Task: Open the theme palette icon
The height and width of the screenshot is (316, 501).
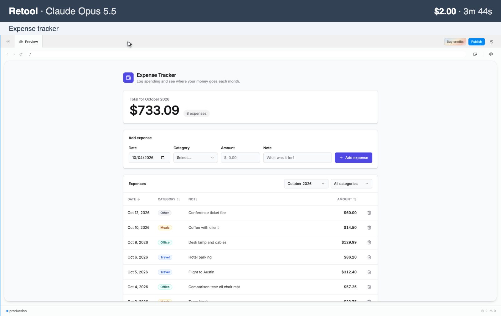Action: [491, 54]
